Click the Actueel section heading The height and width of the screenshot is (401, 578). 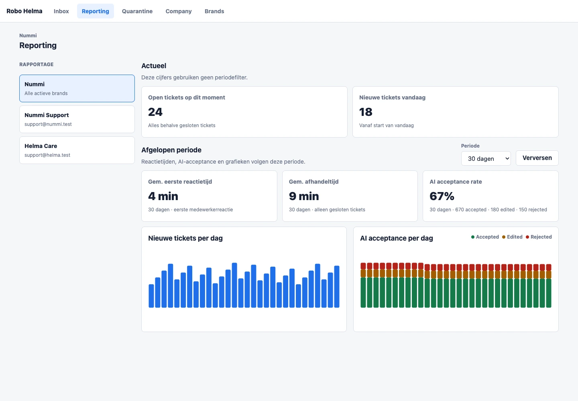coord(154,66)
